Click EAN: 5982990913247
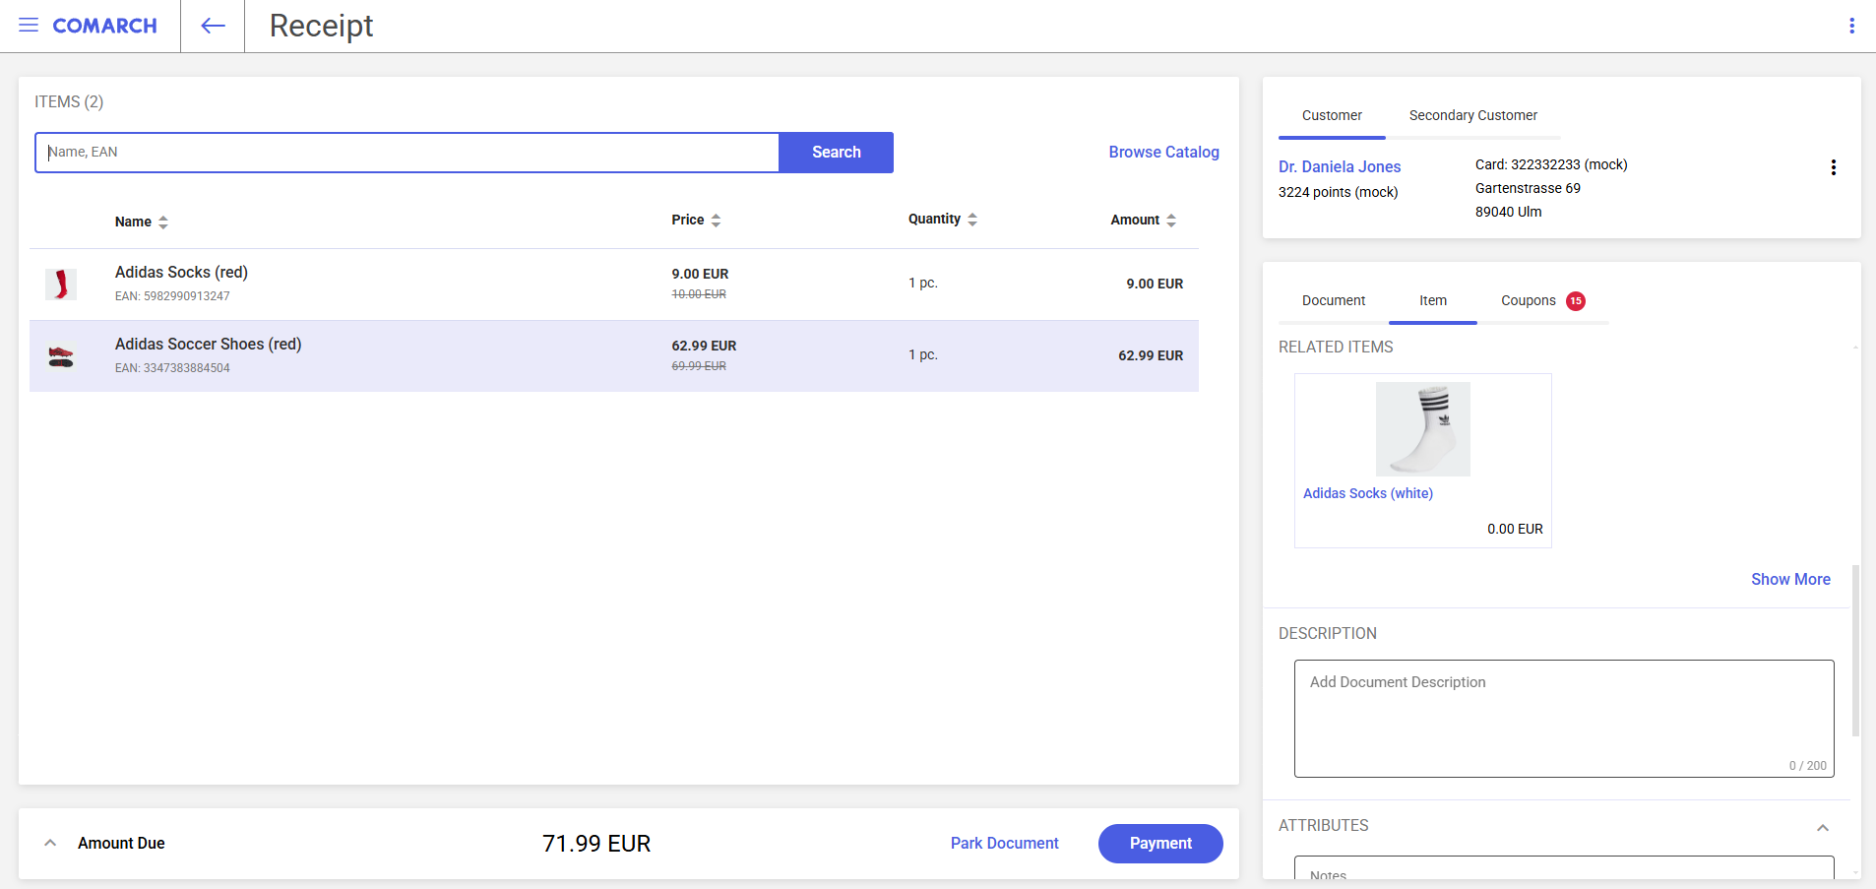Image resolution: width=1876 pixels, height=889 pixels. (x=172, y=296)
